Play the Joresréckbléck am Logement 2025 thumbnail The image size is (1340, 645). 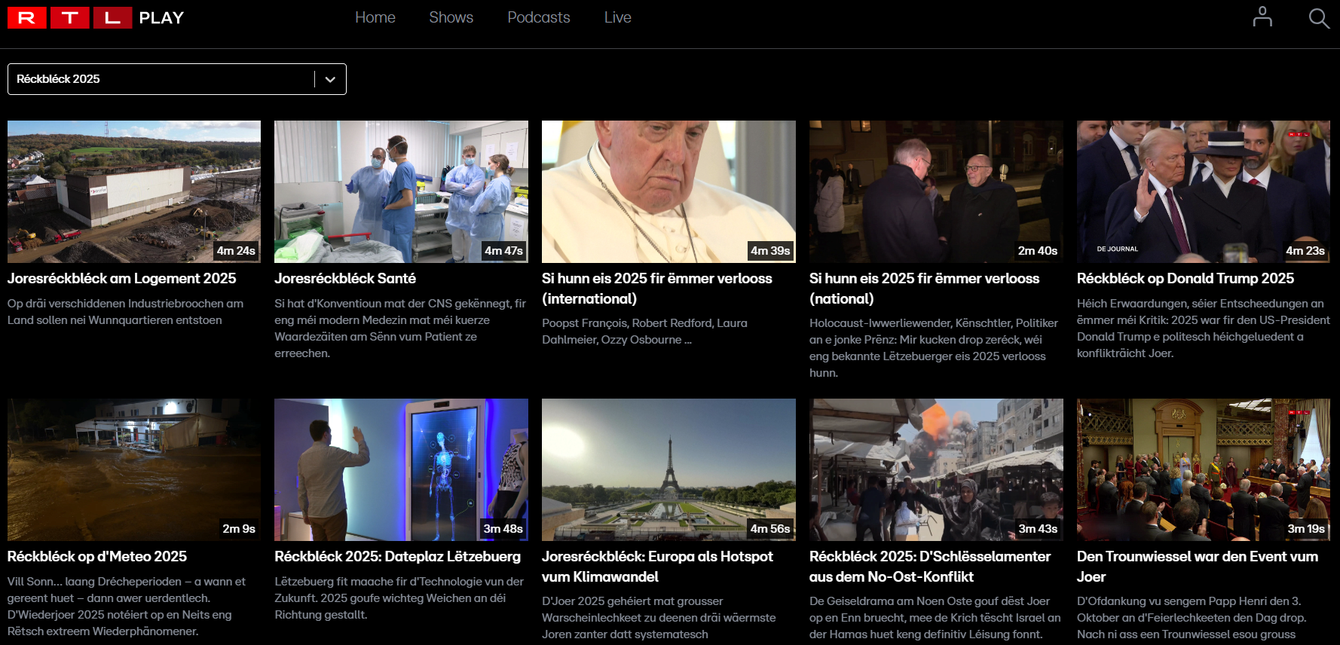click(134, 191)
